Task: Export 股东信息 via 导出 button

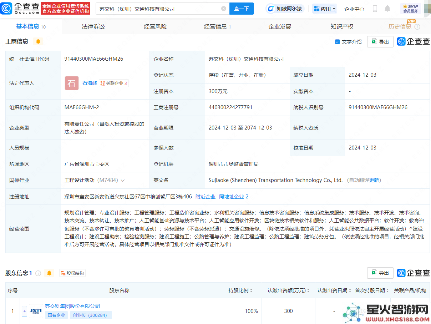Action: coord(380,273)
